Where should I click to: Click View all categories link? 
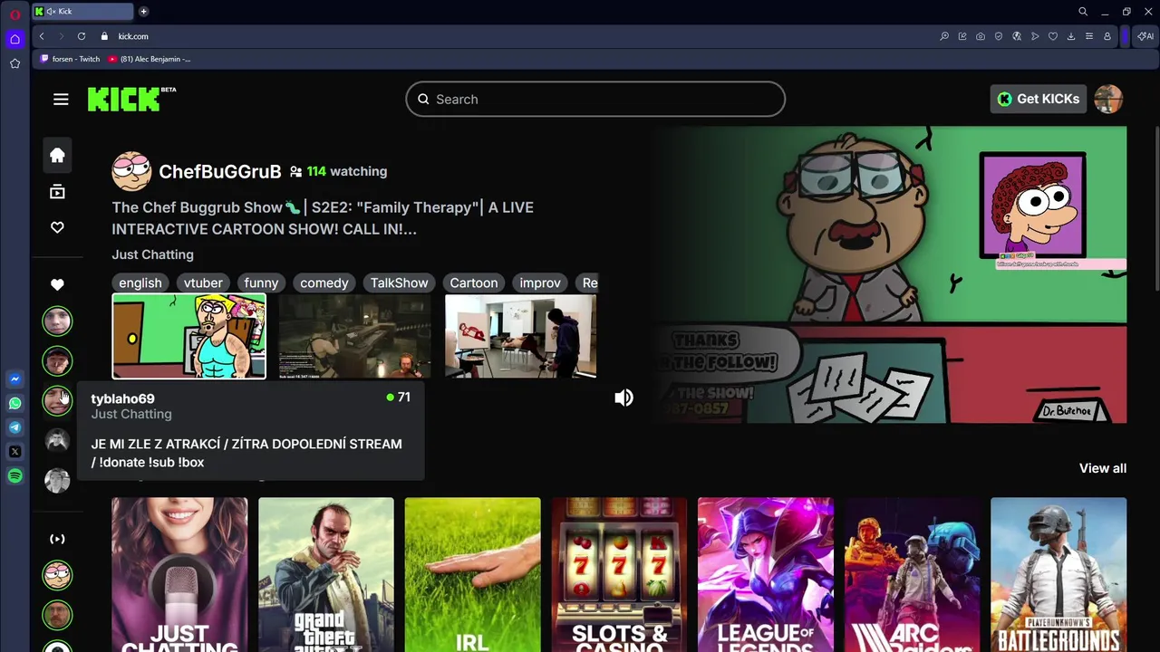coord(1103,468)
